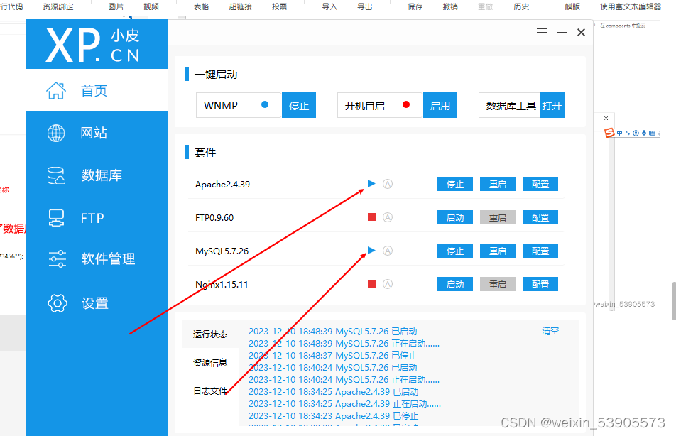Toggle Nginx1.15.11 auto-start A icon

[388, 284]
